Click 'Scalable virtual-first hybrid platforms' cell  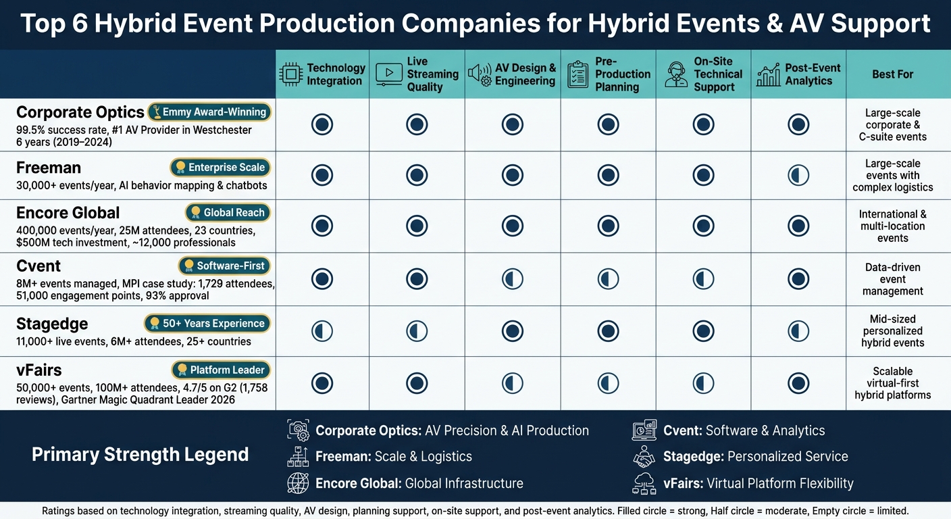892,383
